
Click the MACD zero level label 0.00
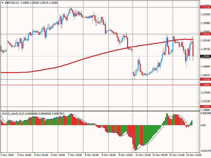point(203,125)
